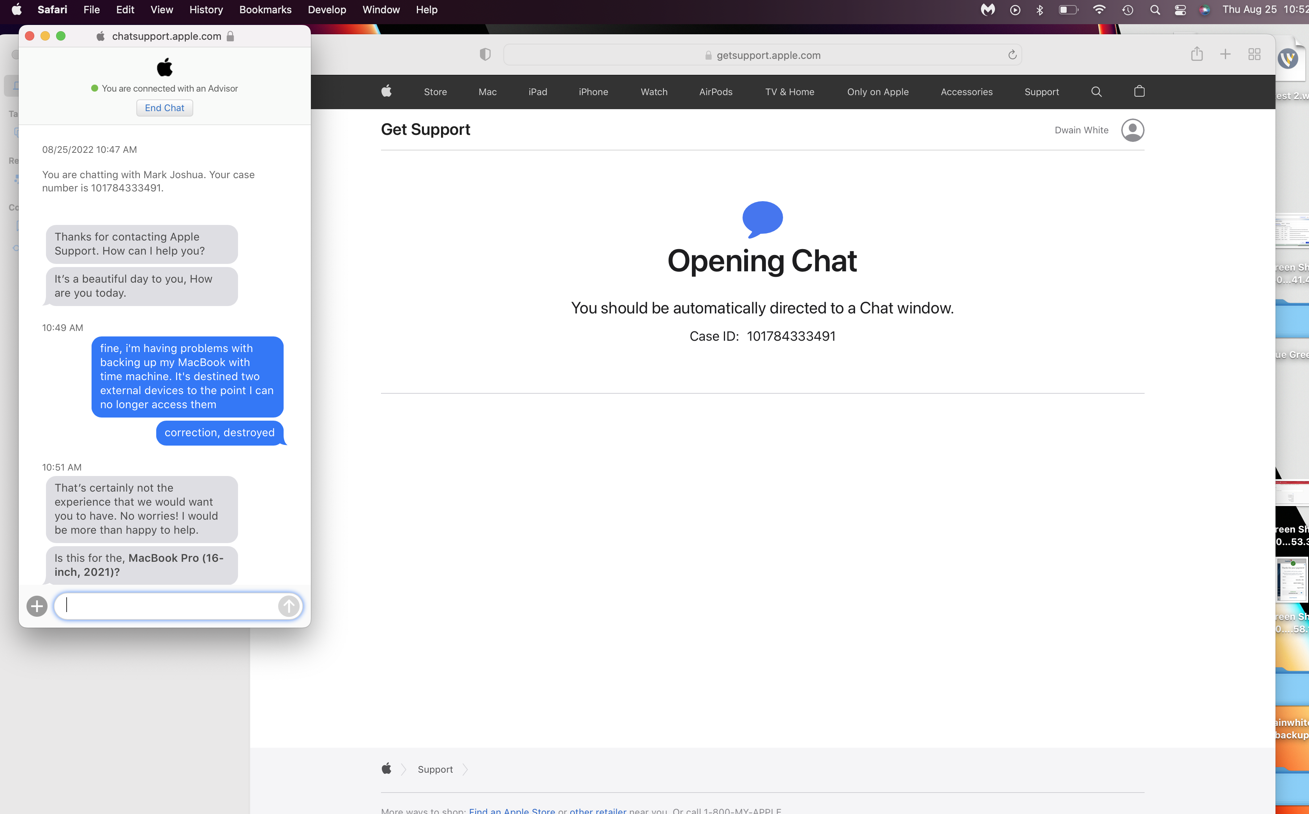Open Dwain White account profile icon

point(1133,130)
